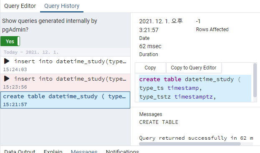Viewport: 260px width, 153px height.
Task: Click the Copy button
Action: 150,68
